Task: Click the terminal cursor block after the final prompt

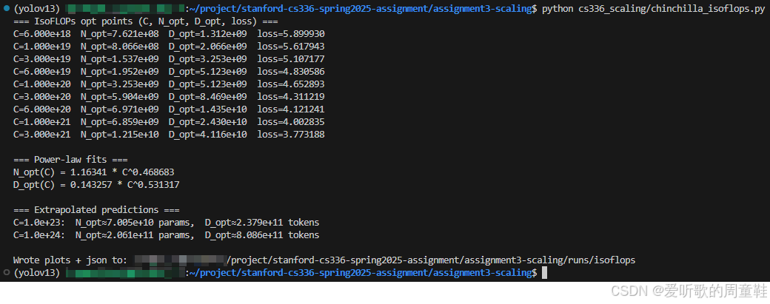Action: [544, 274]
